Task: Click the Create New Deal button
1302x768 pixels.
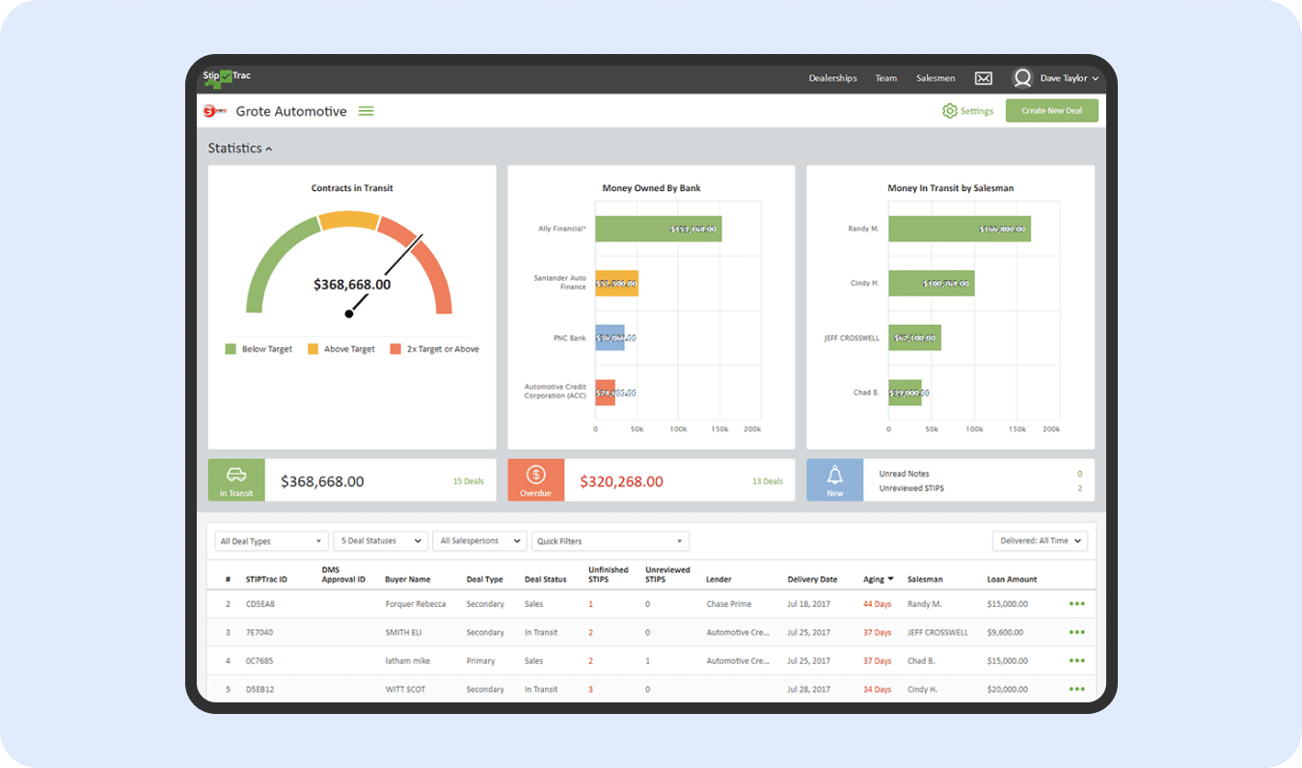Action: pos(1051,111)
